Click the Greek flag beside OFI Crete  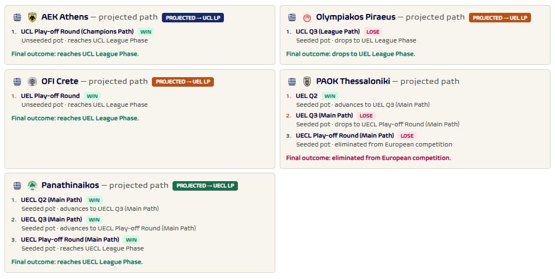click(x=17, y=82)
